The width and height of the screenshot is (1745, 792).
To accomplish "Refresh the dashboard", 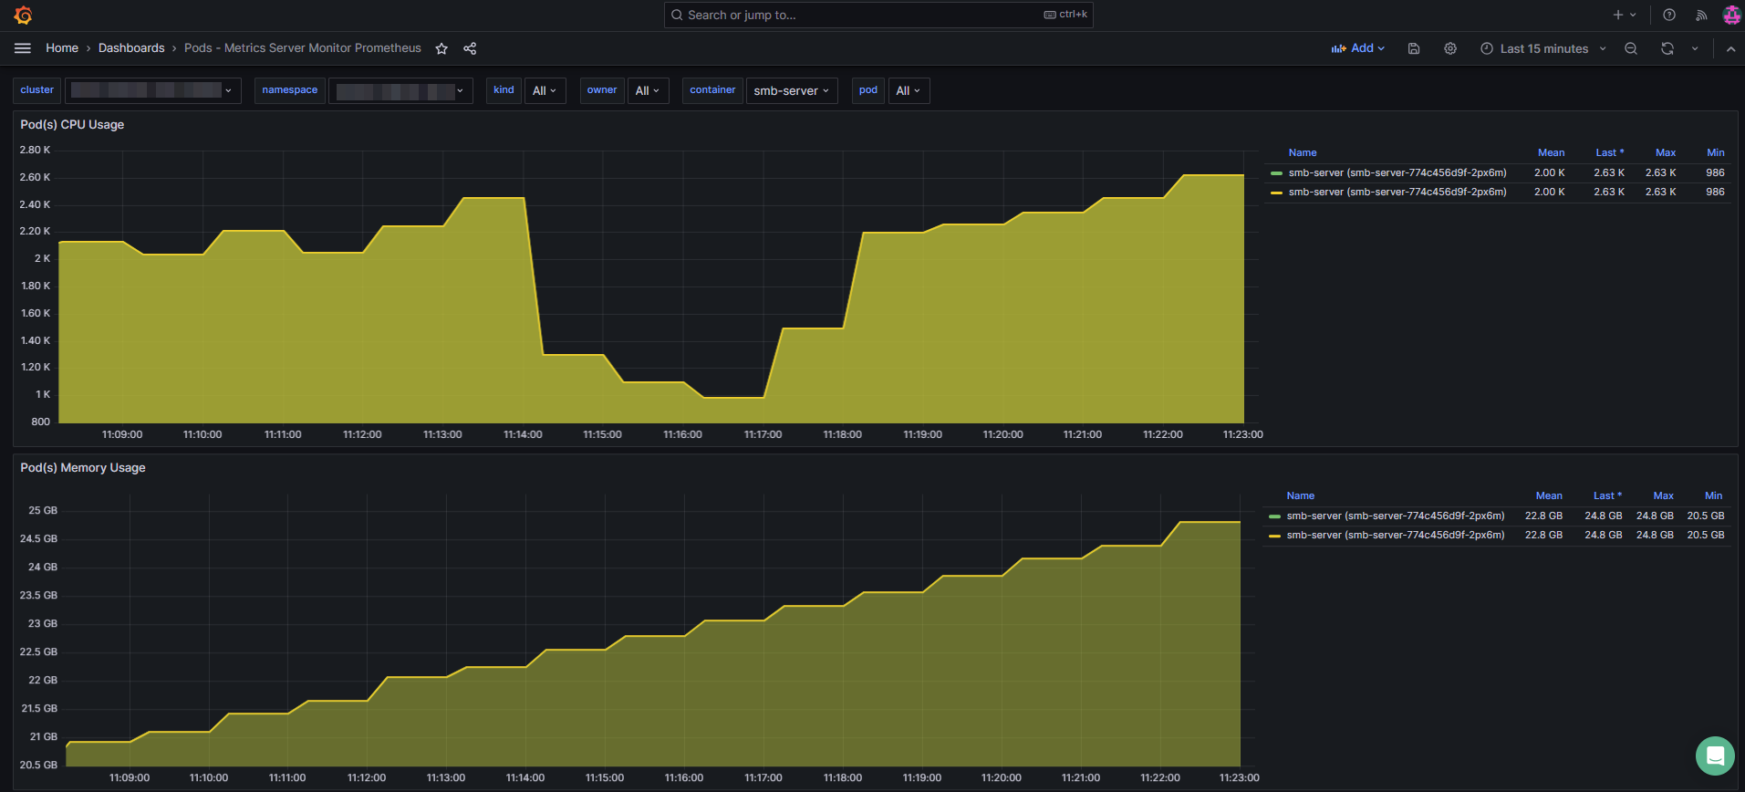I will [1667, 48].
